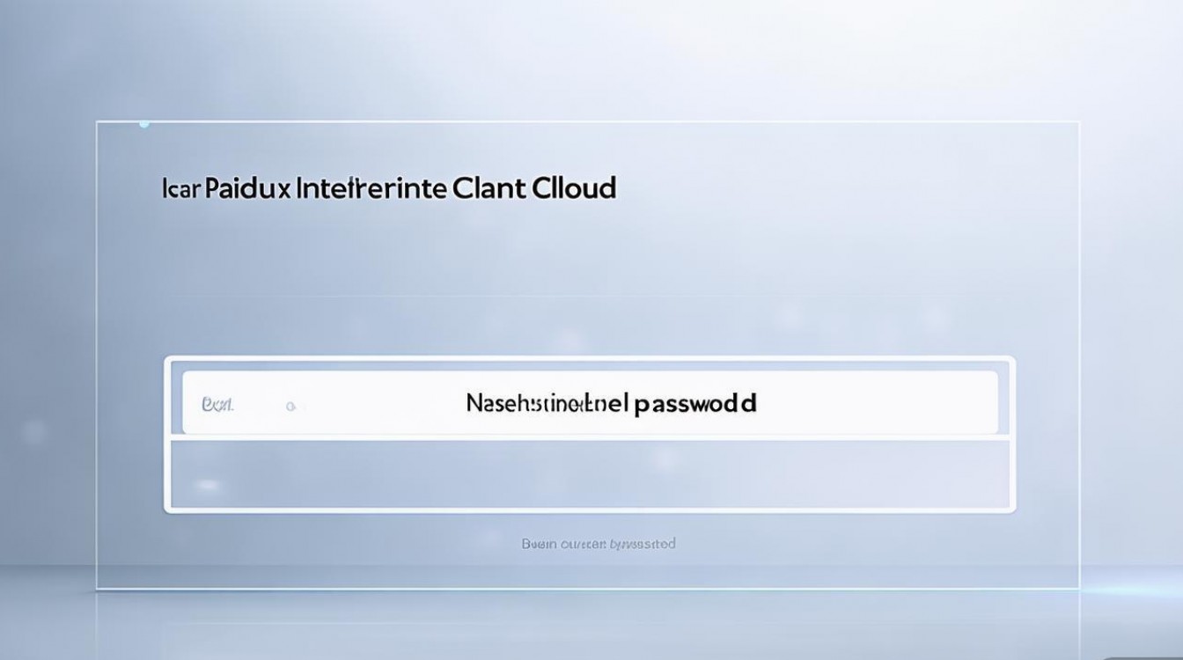Focus the 'Nasehstinetnel password' input field

click(x=590, y=403)
